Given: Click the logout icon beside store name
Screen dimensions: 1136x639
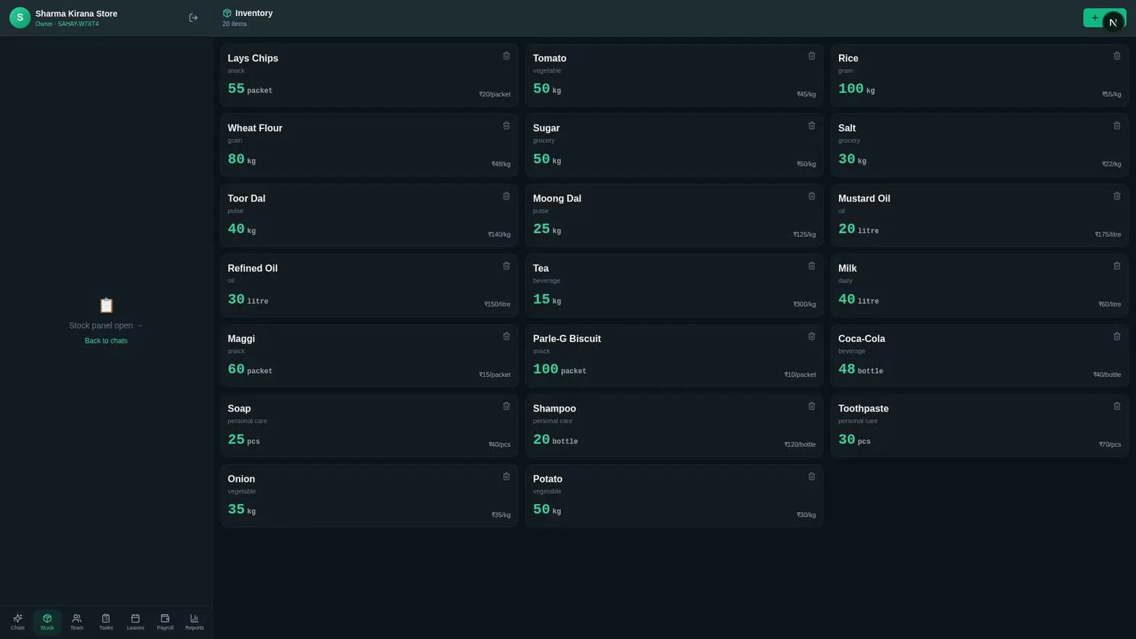Looking at the screenshot, I should point(193,18).
